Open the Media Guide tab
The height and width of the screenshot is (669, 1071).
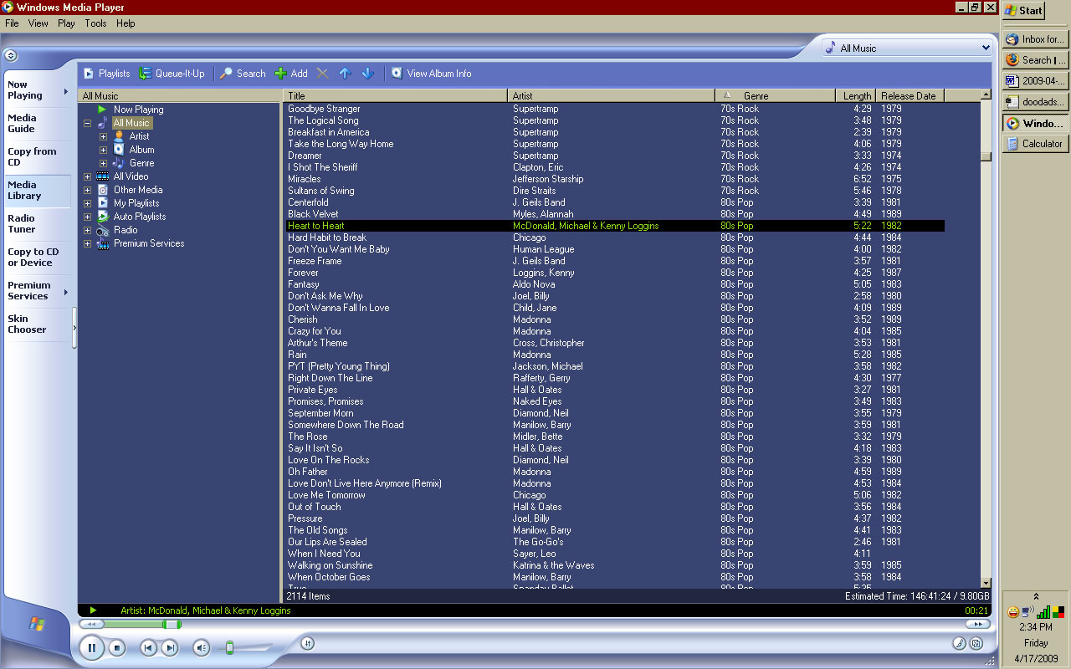coord(37,124)
